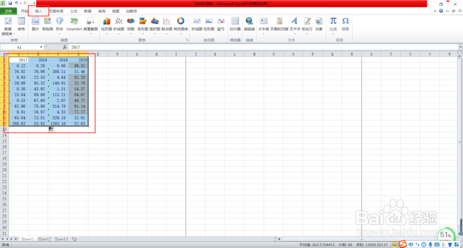Insert a 柱形图 column chart from the charts group
The height and width of the screenshot is (248, 463).
point(106,25)
